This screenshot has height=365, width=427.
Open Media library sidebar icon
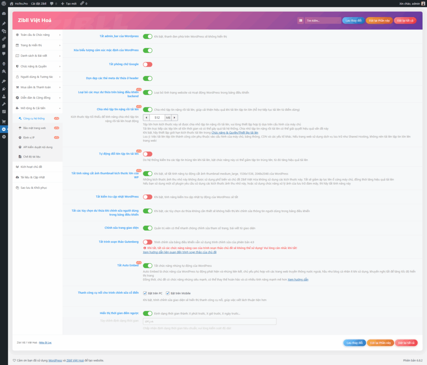[x=4, y=31]
